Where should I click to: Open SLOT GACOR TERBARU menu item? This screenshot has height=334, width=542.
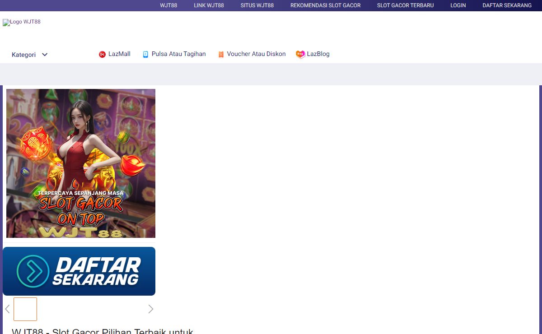coord(405,5)
